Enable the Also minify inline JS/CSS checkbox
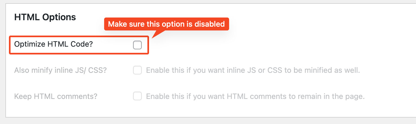The height and width of the screenshot is (124, 416). pos(137,71)
